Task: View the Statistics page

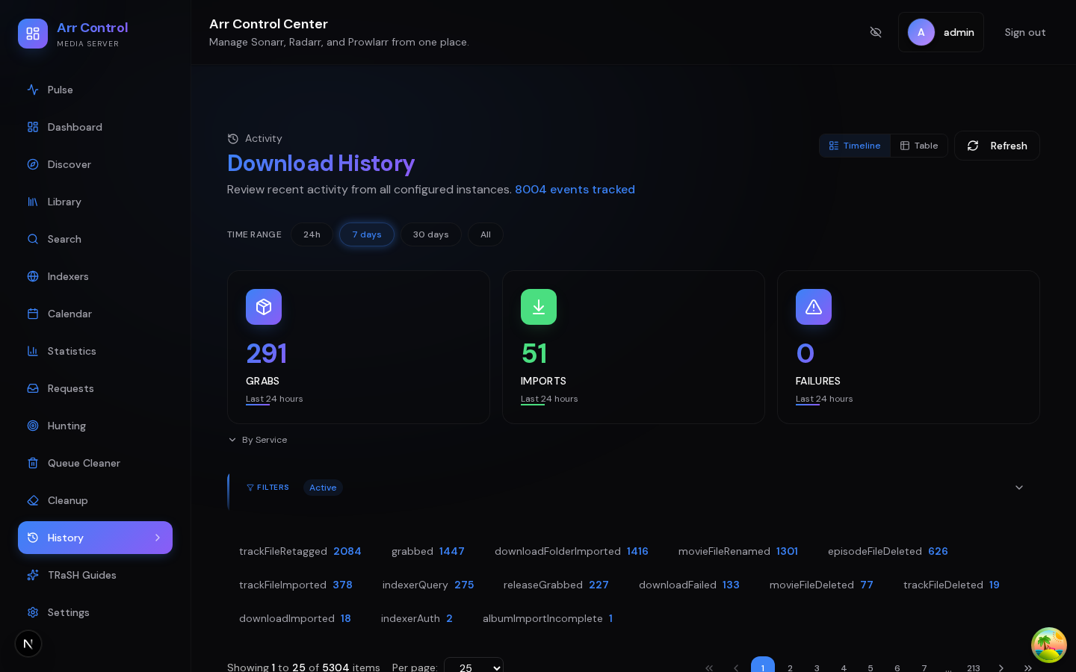Action: coord(95,351)
